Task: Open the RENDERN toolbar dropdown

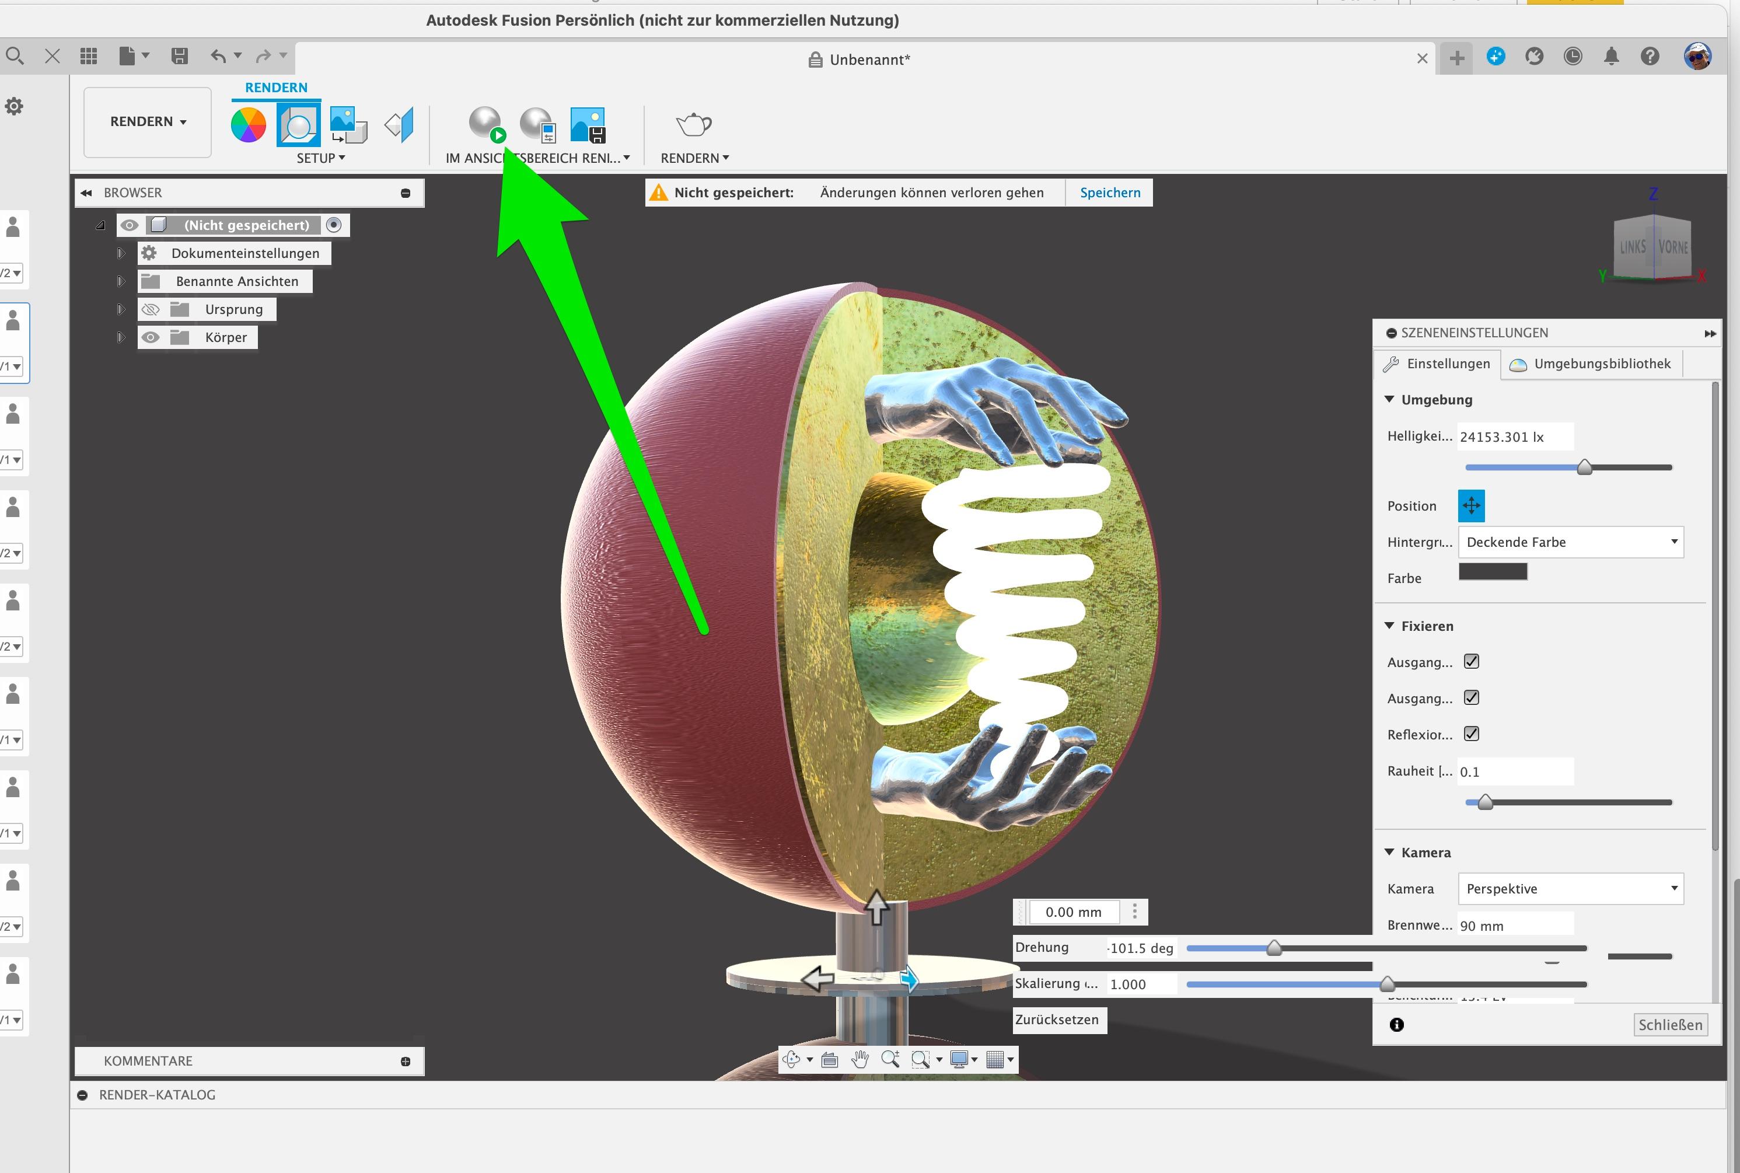Action: coord(694,158)
